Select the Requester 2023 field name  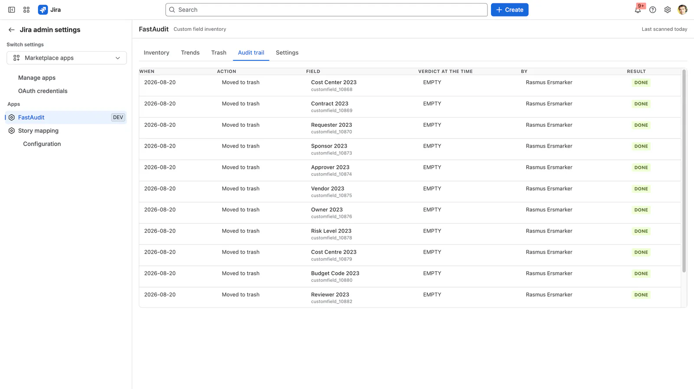pos(331,125)
